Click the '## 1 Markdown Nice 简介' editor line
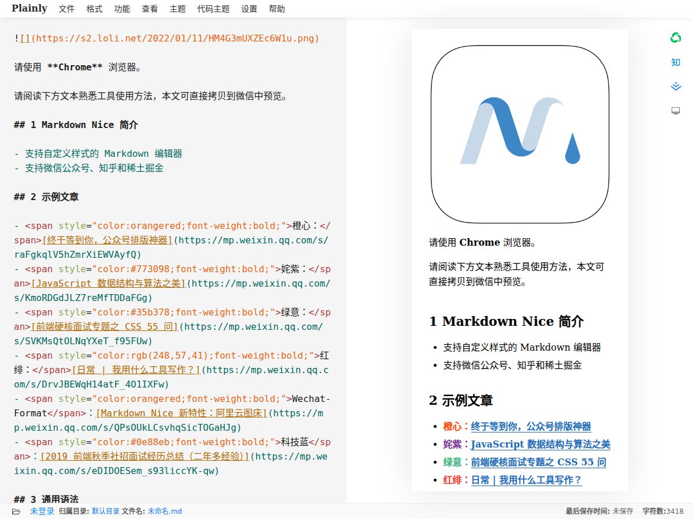Screen dimensions: 693x519 point(76,125)
